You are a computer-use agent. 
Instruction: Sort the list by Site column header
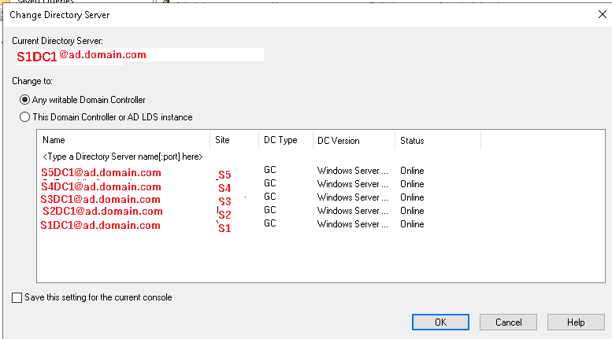235,141
